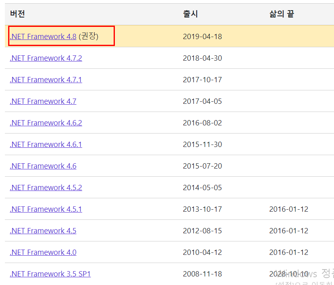Select the release date 2010-04-12

pyautogui.click(x=202, y=252)
